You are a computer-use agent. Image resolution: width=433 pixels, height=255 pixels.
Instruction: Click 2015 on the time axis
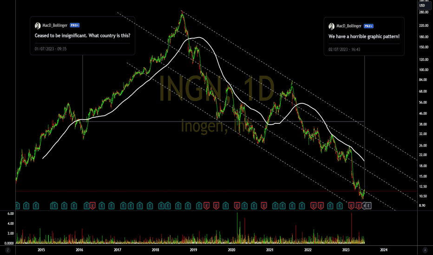click(x=41, y=250)
